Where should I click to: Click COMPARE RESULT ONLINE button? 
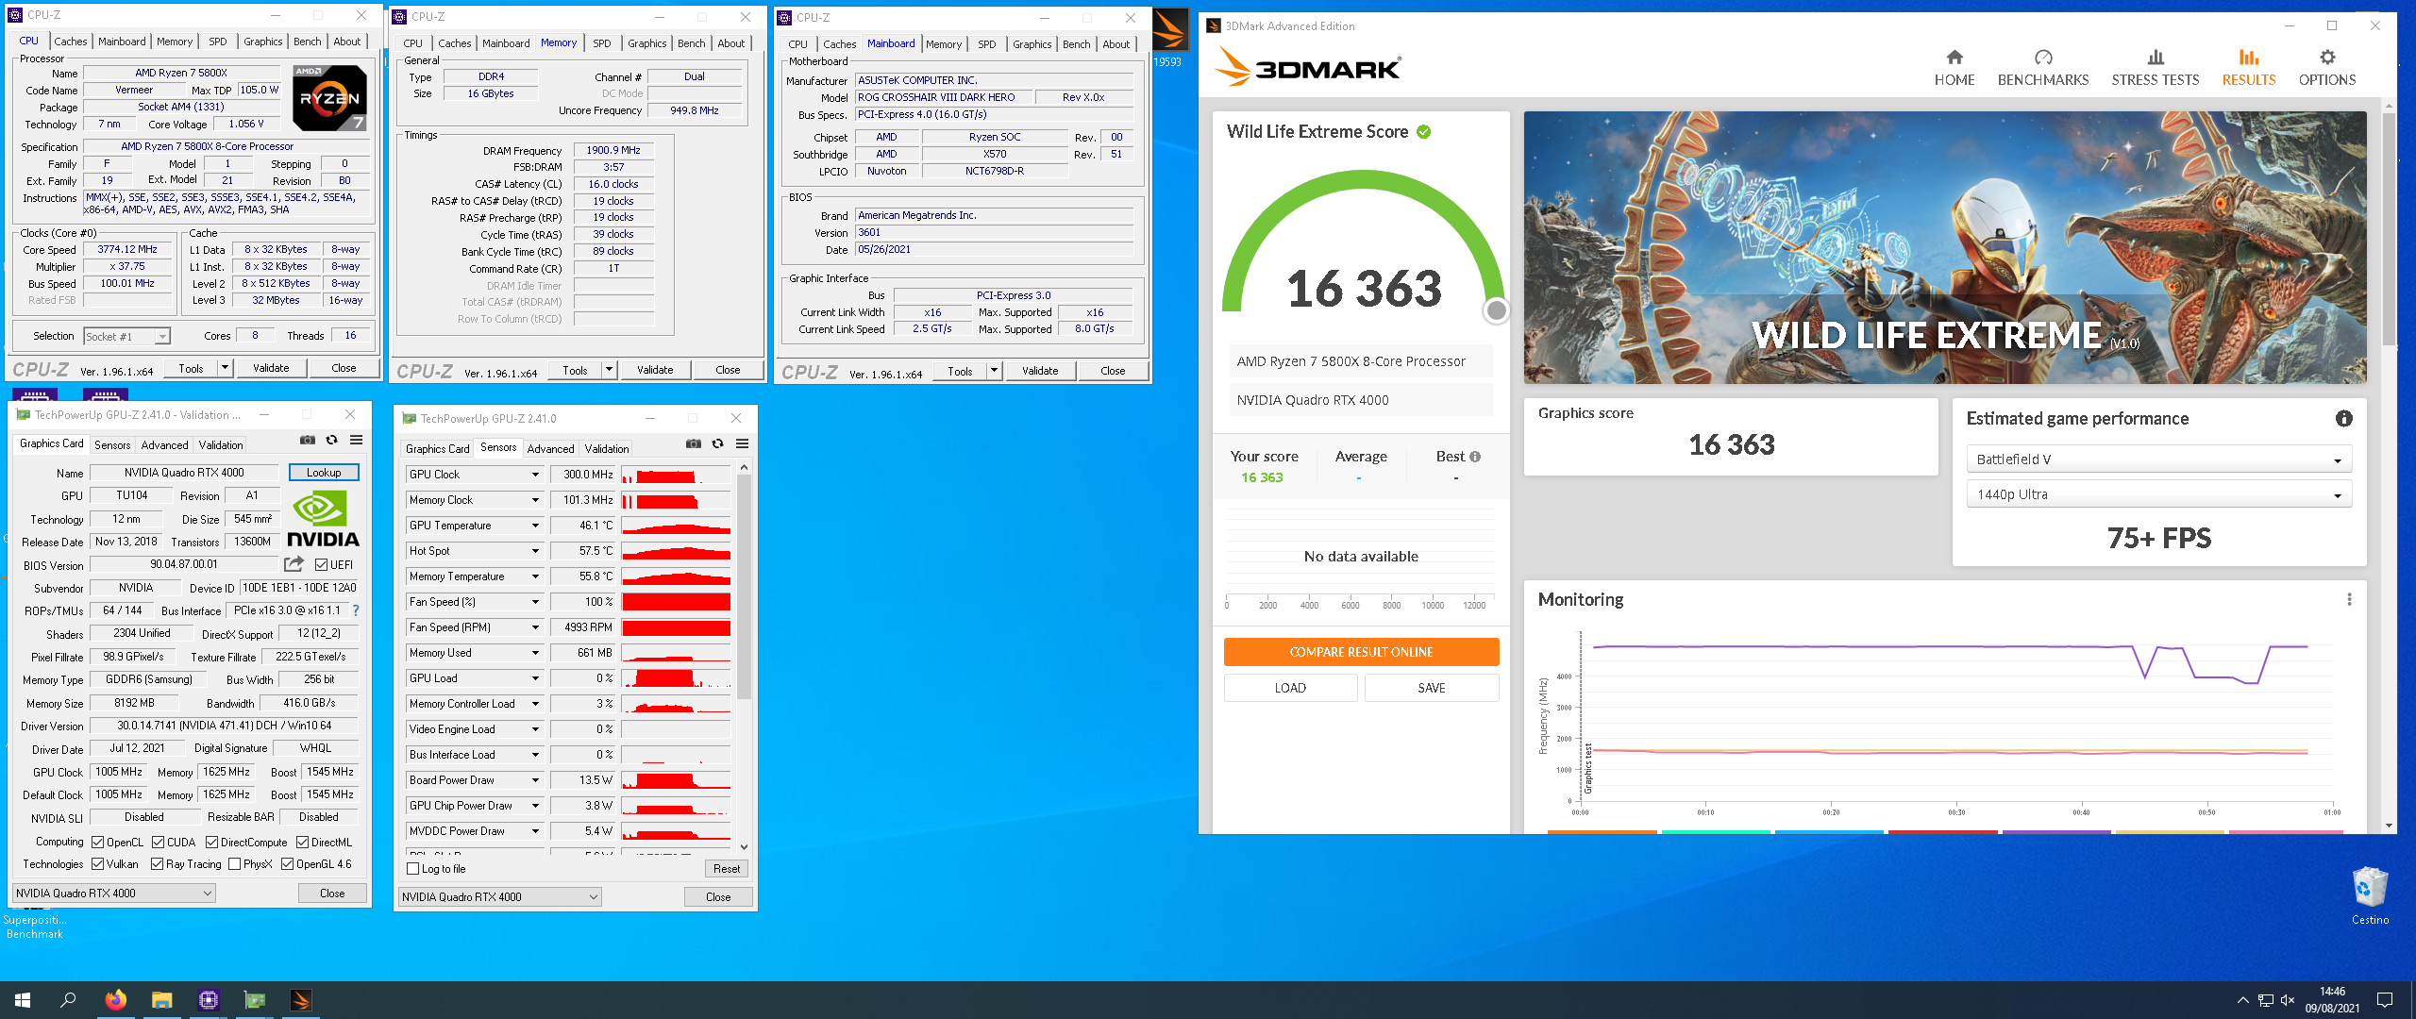1361,652
